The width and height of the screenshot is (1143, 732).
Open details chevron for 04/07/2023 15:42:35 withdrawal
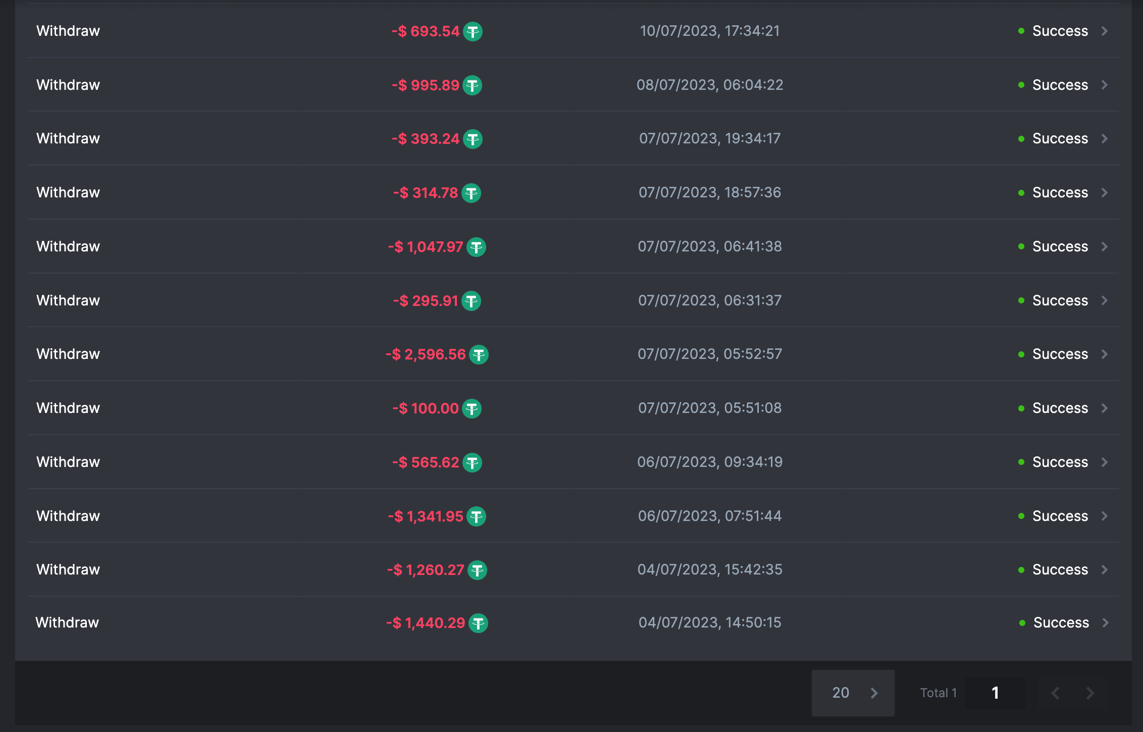pos(1105,569)
